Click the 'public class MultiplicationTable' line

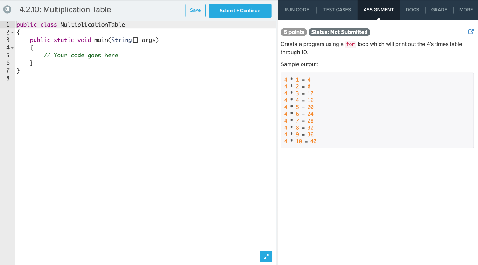(x=71, y=25)
